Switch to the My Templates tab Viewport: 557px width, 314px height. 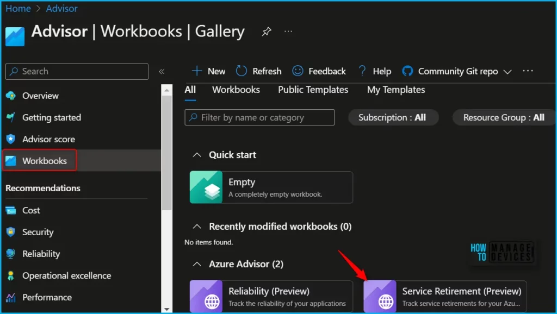(x=396, y=90)
